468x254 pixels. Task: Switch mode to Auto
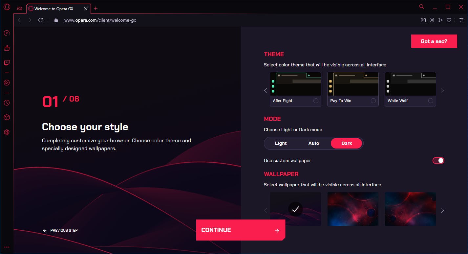(x=314, y=143)
